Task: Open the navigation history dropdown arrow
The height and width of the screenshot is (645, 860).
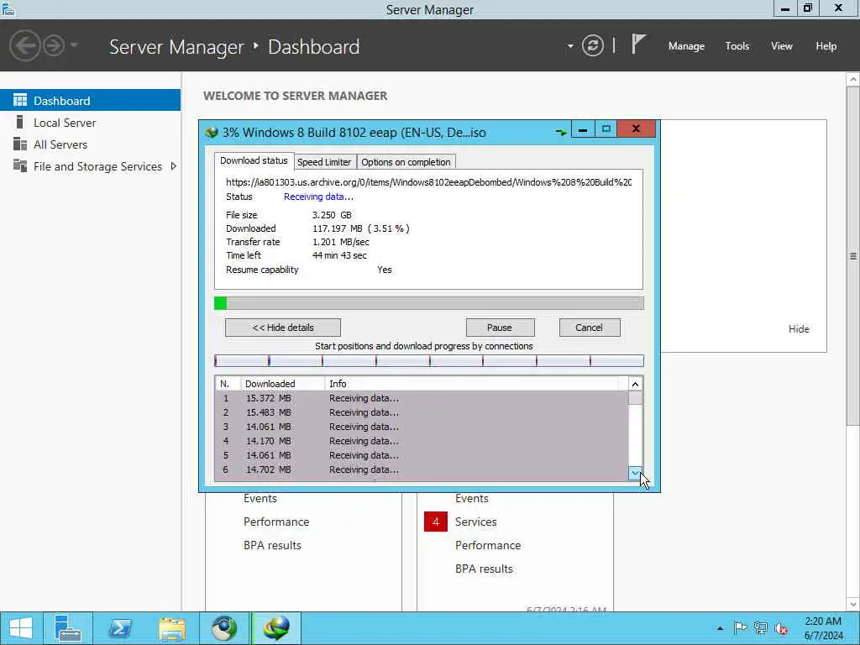Action: 74,45
